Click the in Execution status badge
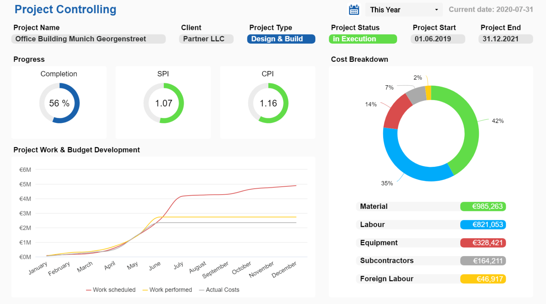546x304 pixels. pyautogui.click(x=363, y=39)
